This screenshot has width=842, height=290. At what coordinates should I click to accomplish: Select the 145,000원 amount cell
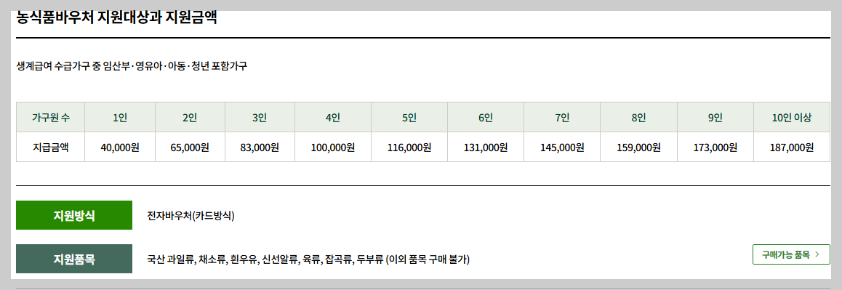tap(562, 147)
